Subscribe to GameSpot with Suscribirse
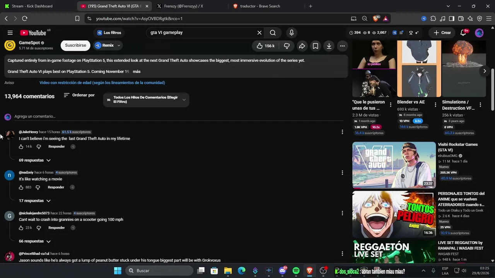The width and height of the screenshot is (495, 278). [x=75, y=46]
